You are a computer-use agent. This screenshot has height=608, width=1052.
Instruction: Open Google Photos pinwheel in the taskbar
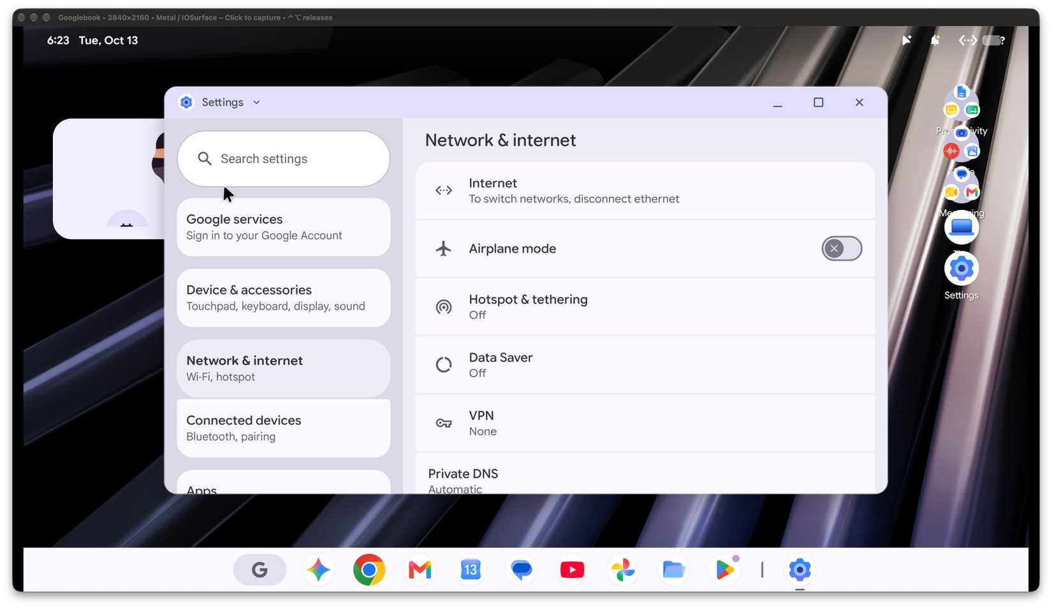coord(623,570)
